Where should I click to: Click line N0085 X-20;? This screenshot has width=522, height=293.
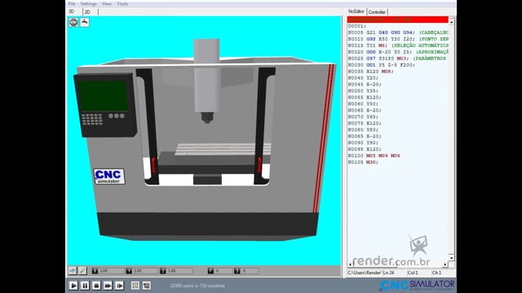point(365,136)
